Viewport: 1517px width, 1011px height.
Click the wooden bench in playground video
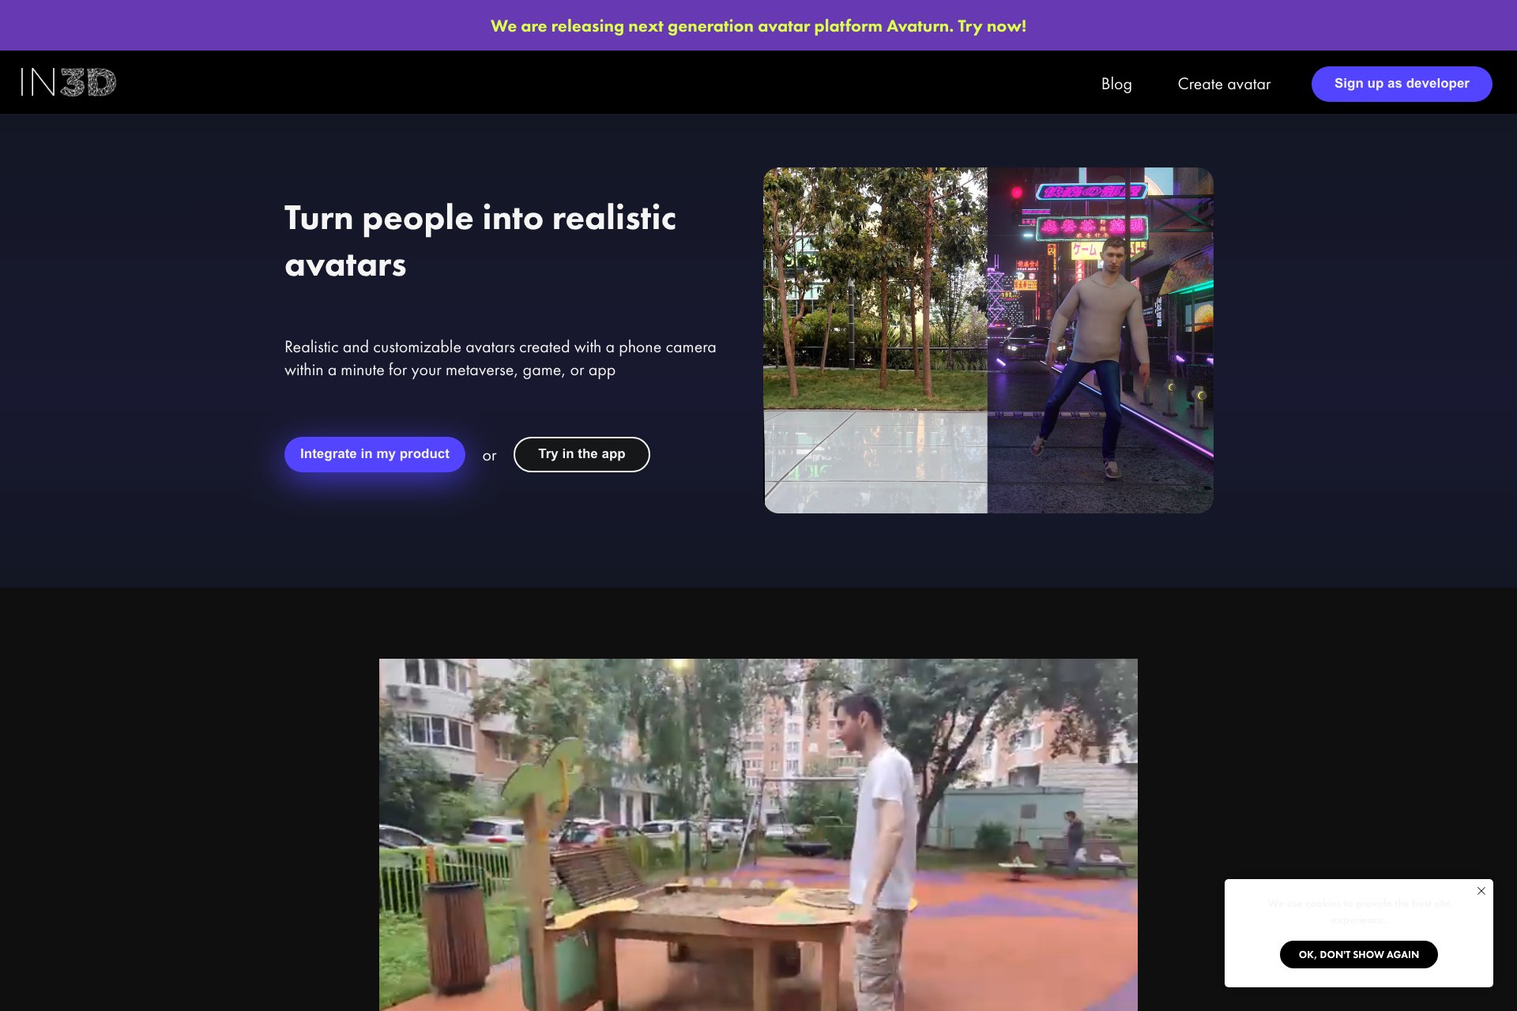[600, 877]
